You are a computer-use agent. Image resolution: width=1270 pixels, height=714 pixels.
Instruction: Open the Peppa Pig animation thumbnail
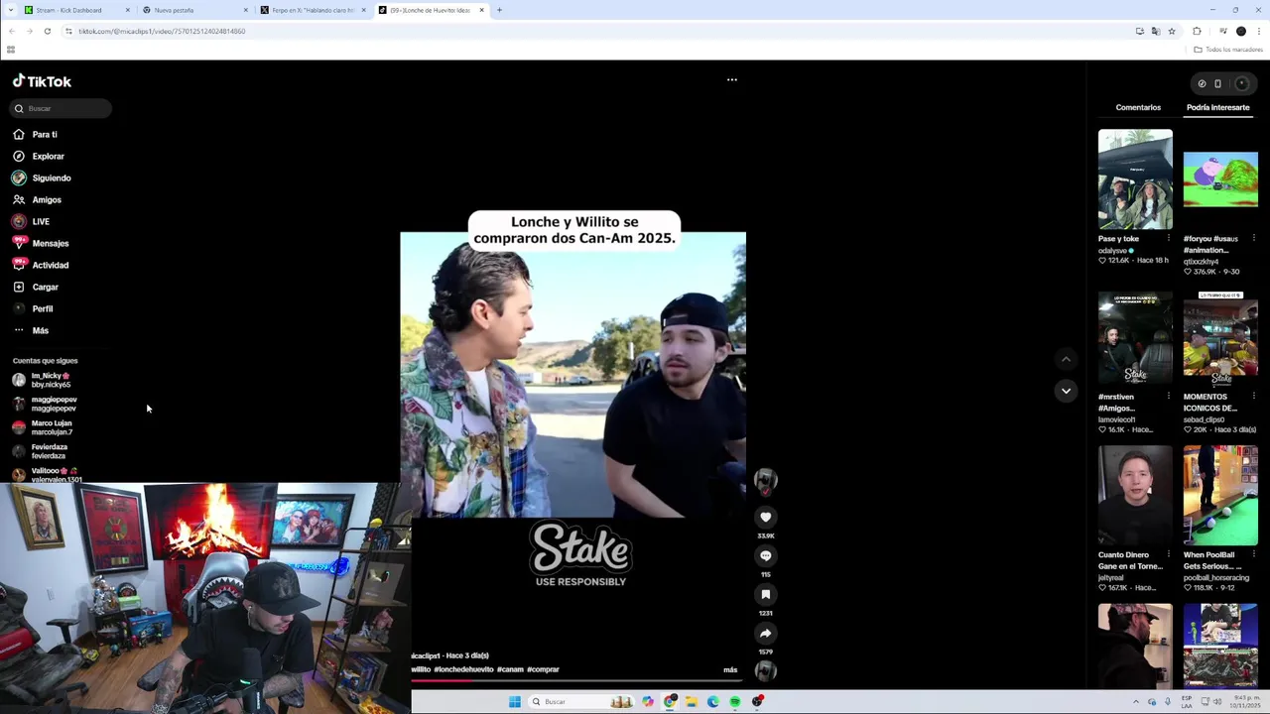click(x=1220, y=179)
